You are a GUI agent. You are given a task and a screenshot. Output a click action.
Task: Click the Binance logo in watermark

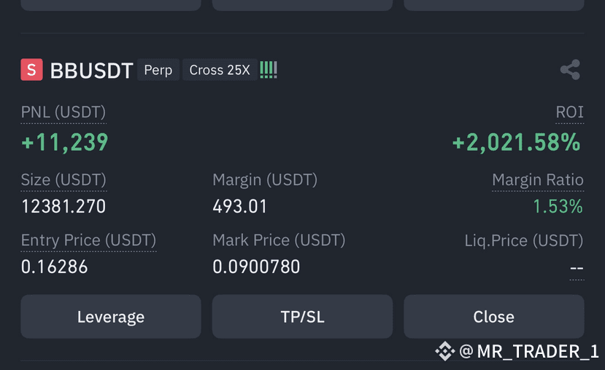pos(445,351)
